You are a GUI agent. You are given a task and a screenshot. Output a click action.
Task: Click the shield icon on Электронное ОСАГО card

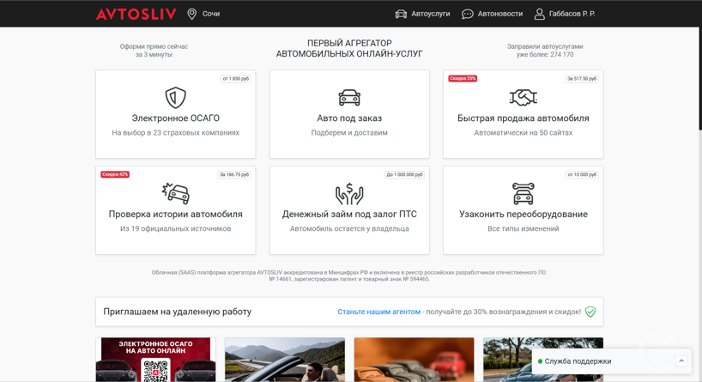[x=175, y=98]
